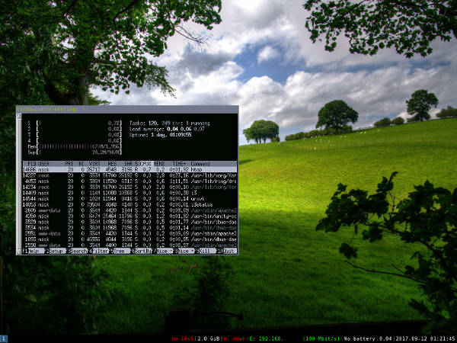
Task: Click the 'No battery' status entry
Action: pyautogui.click(x=360, y=339)
